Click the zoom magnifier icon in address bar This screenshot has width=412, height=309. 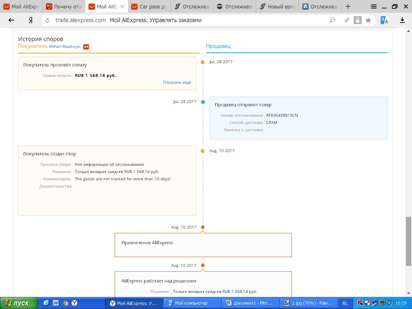pos(332,20)
